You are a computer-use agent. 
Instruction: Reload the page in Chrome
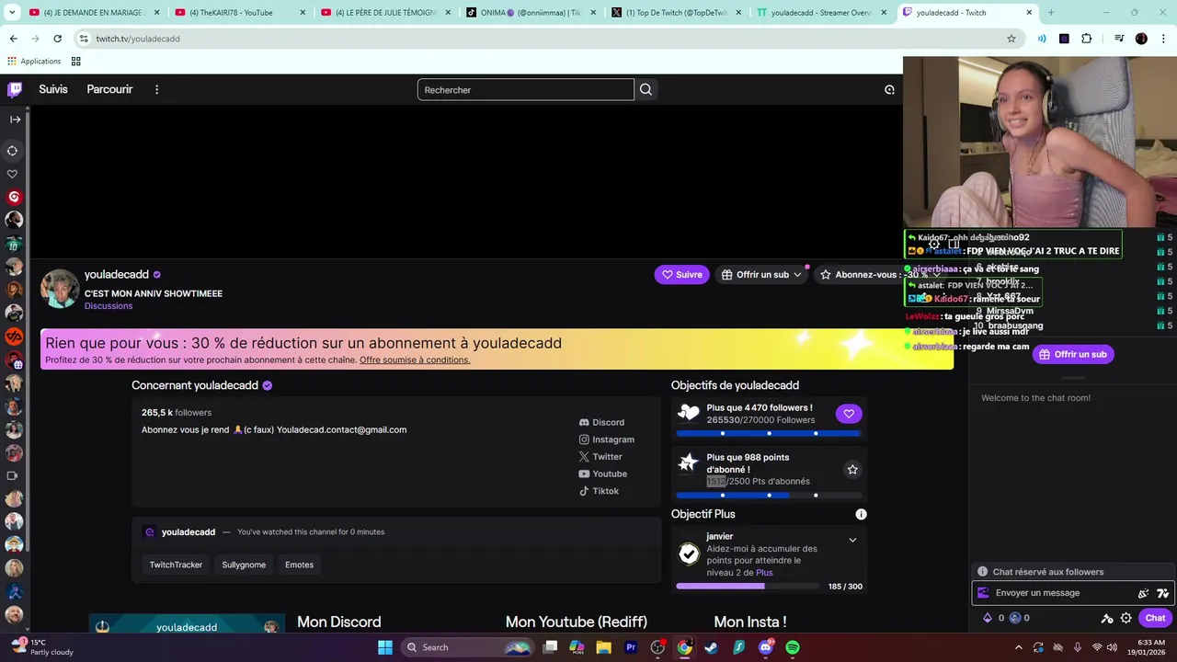click(x=57, y=39)
